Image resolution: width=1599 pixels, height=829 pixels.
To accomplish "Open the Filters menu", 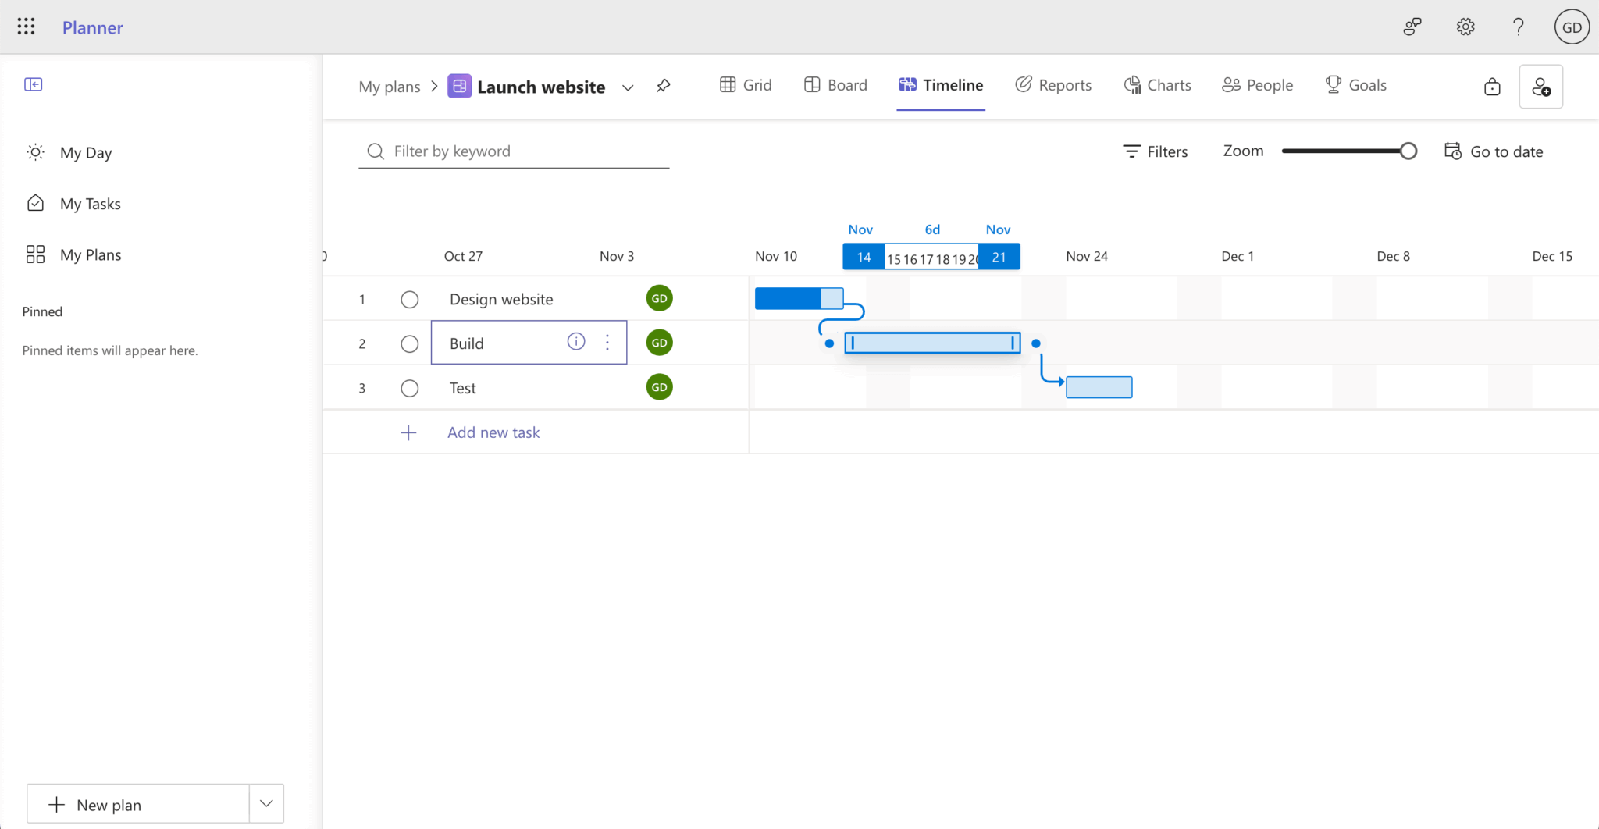I will [x=1156, y=151].
